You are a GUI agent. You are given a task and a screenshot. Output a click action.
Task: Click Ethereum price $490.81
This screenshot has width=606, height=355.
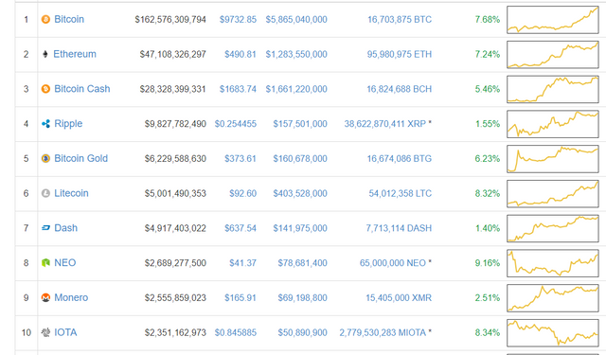241,54
